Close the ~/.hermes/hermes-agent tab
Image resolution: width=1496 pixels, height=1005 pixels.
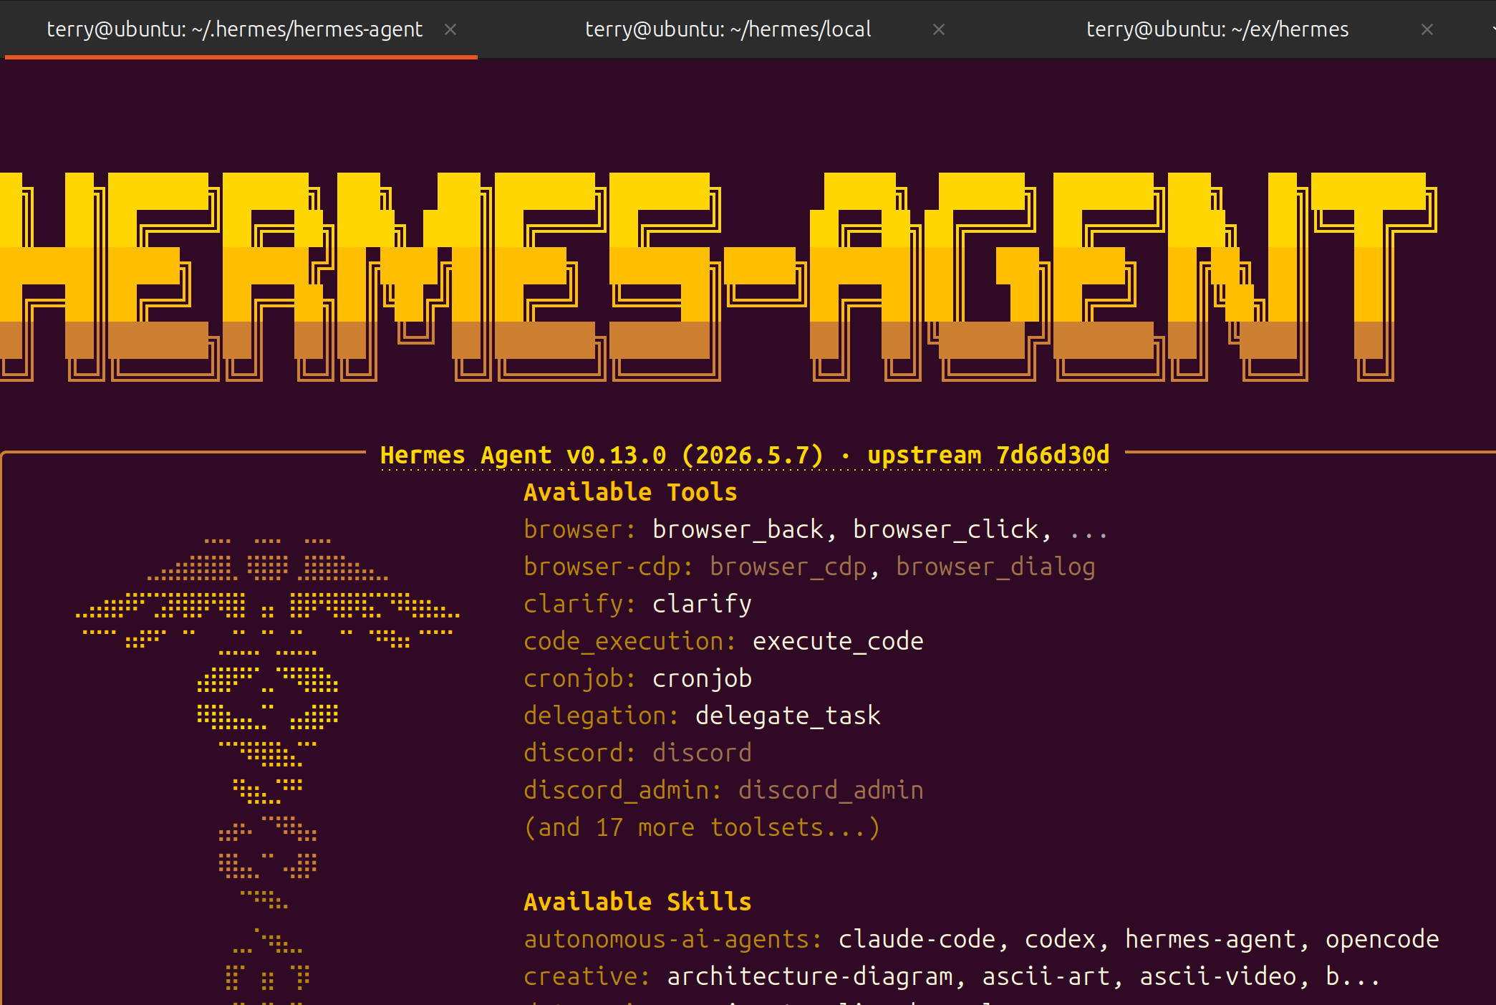tap(450, 29)
